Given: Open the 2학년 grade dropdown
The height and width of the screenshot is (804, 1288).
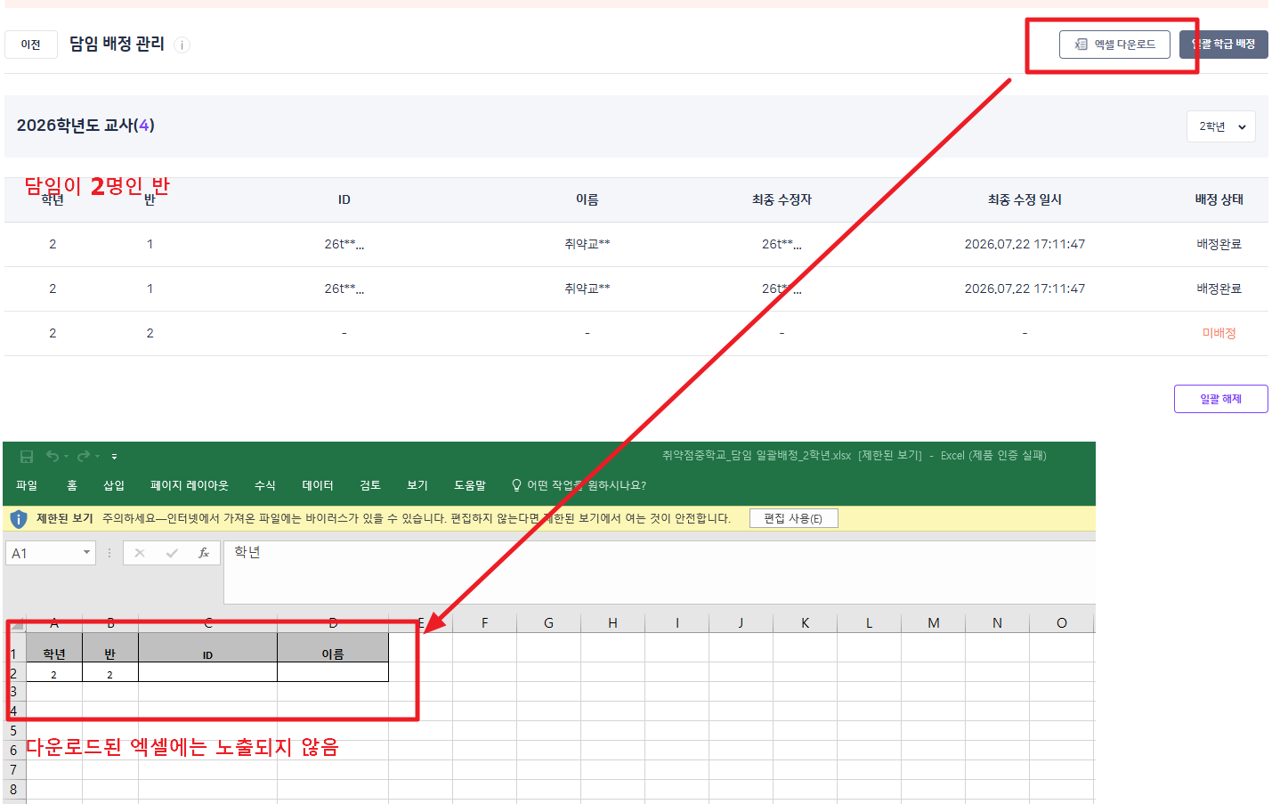Looking at the screenshot, I should coord(1221,126).
